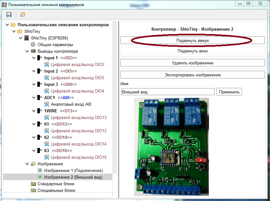Click the tools icon beside Цифровой вход/выход DIO13
This screenshot has height=201, width=270.
tap(46, 117)
